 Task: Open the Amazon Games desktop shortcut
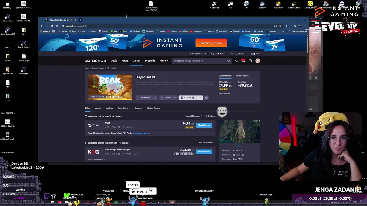pyautogui.click(x=294, y=5)
